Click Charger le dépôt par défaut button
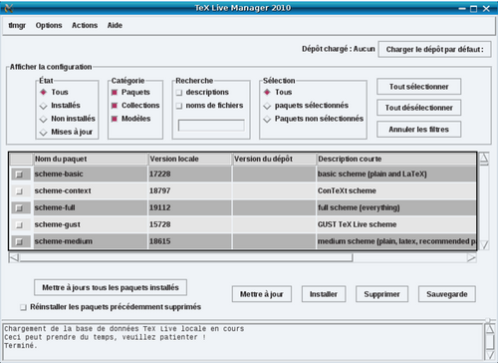This screenshot has width=498, height=363. 434,50
